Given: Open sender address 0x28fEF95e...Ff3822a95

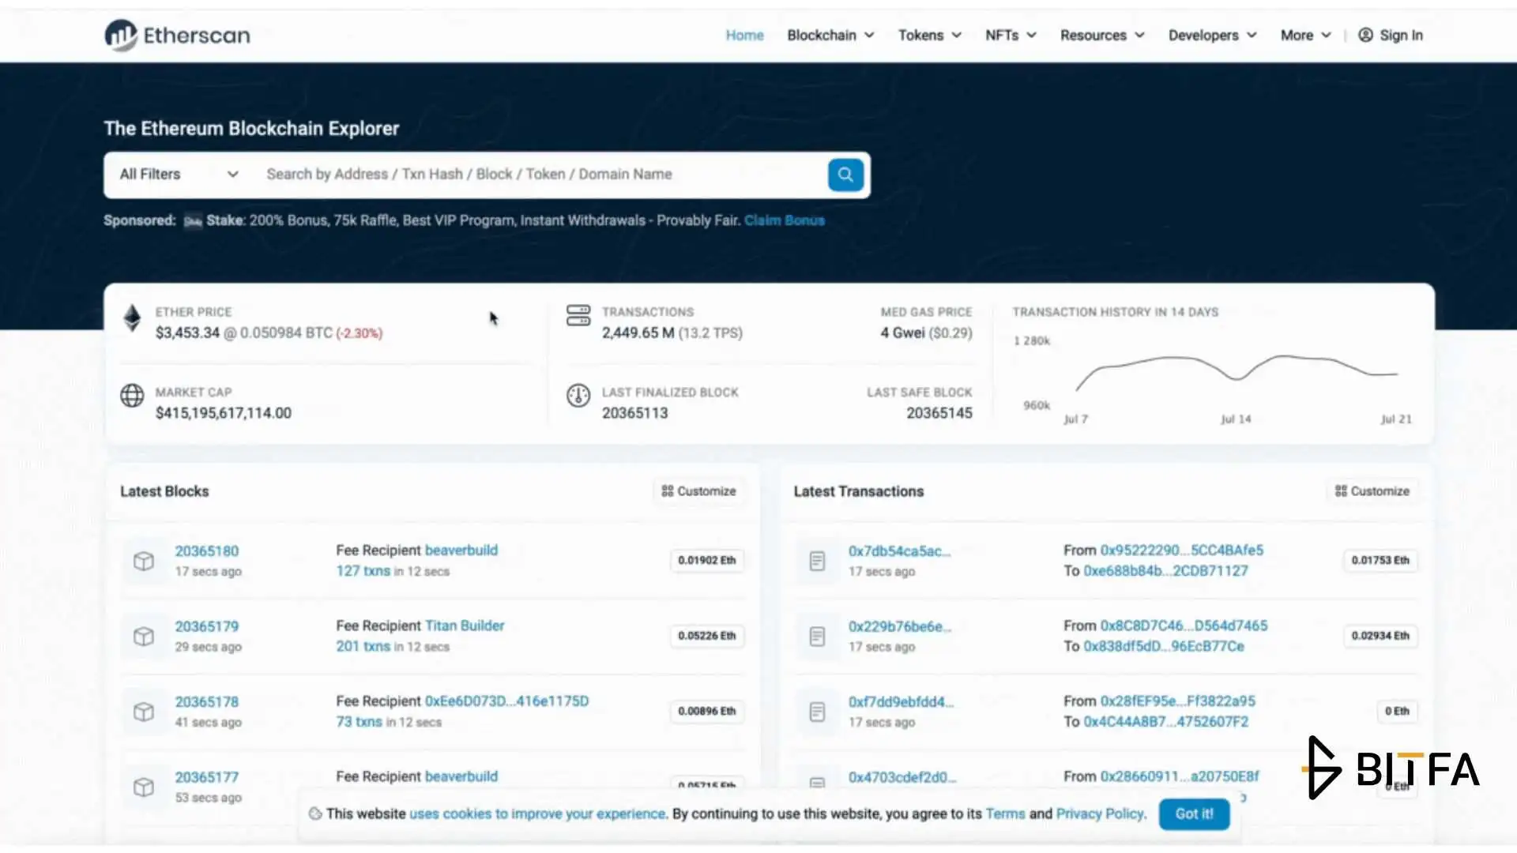Looking at the screenshot, I should (1177, 701).
